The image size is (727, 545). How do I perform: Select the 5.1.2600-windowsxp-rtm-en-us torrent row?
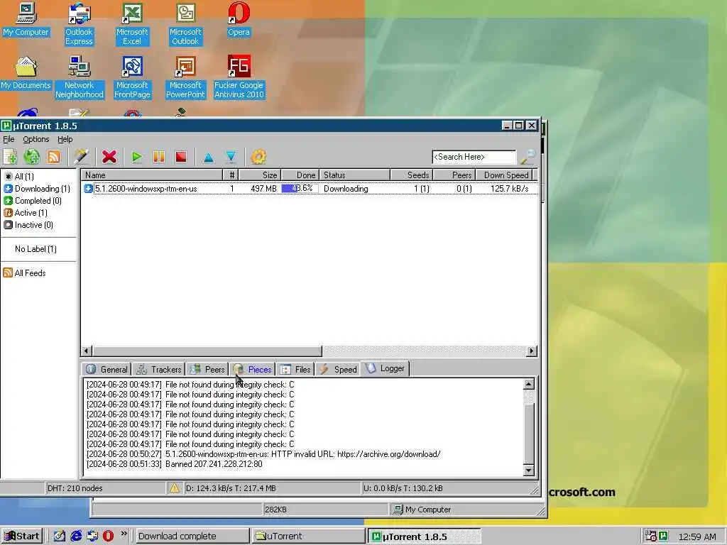pos(310,189)
